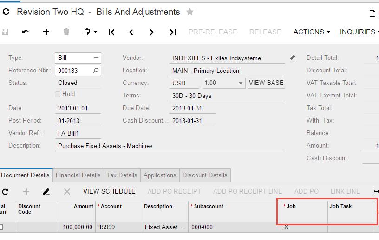Click the Terms field 30D - 30 Days

click(x=227, y=96)
